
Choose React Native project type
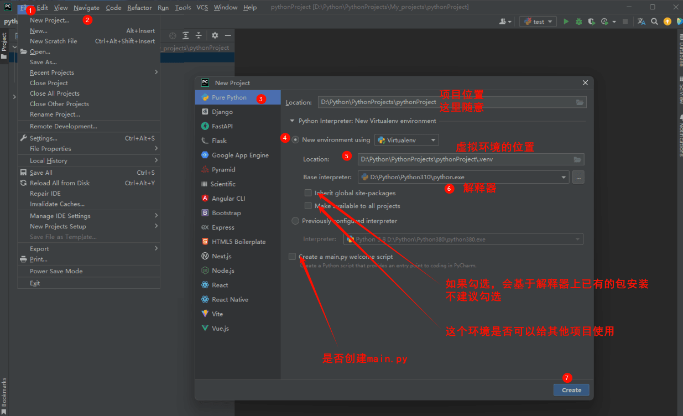click(238, 299)
